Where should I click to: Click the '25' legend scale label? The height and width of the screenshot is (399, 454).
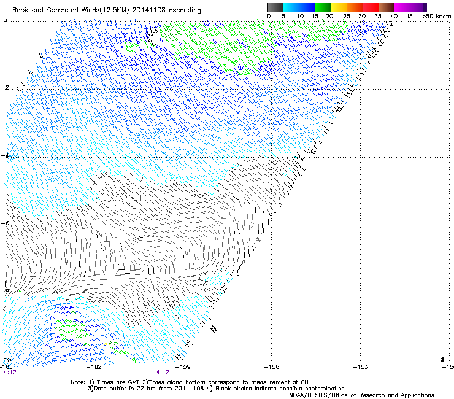347,17
